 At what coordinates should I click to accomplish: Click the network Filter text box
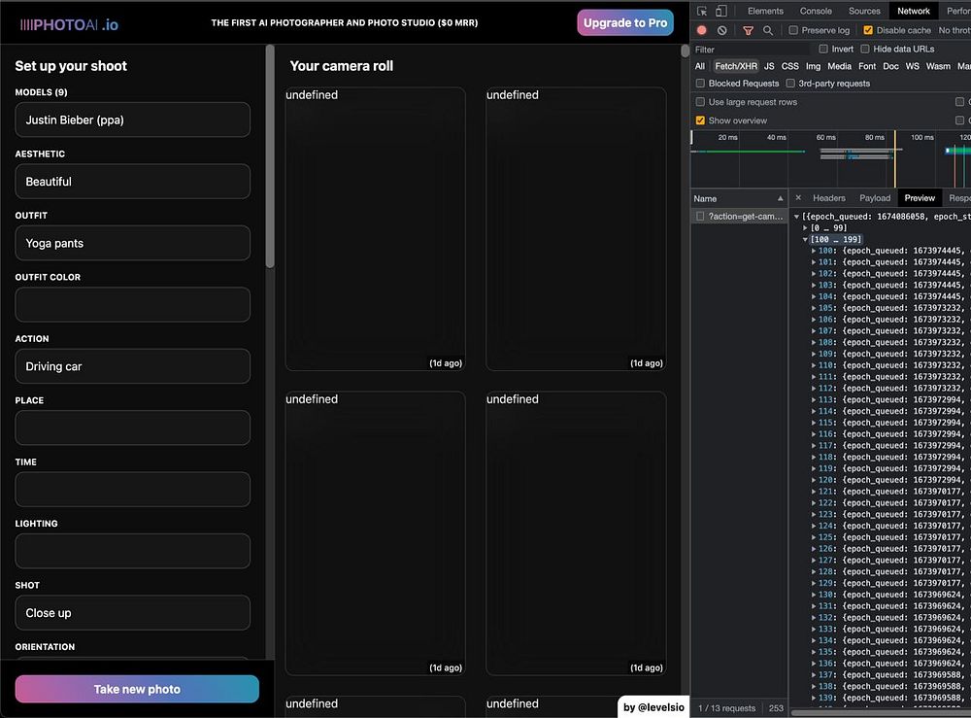click(x=751, y=49)
